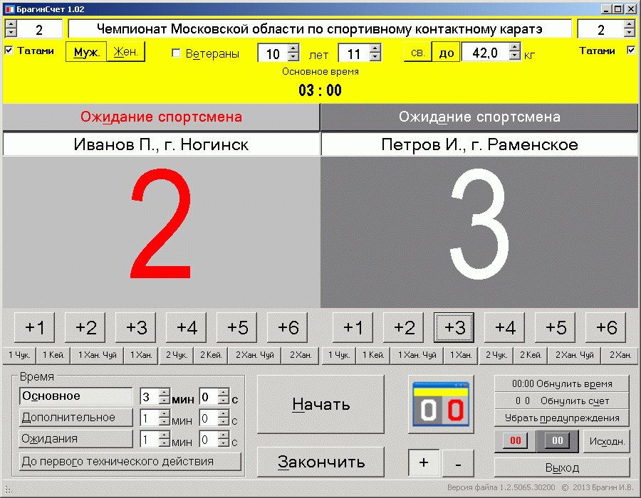The image size is (641, 498).
Task: Click the 03 : 00 timer display
Action: tap(320, 90)
